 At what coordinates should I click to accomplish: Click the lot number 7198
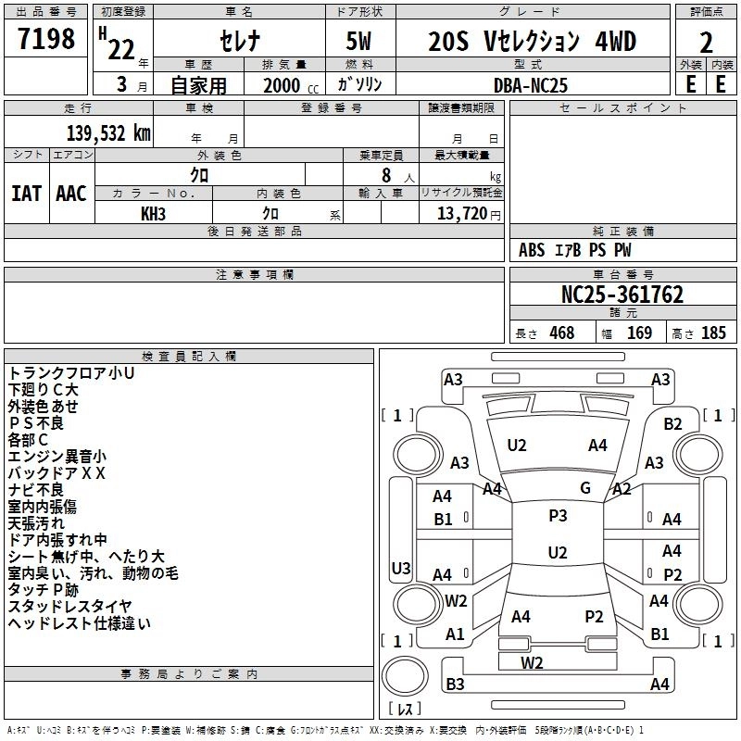(x=46, y=38)
